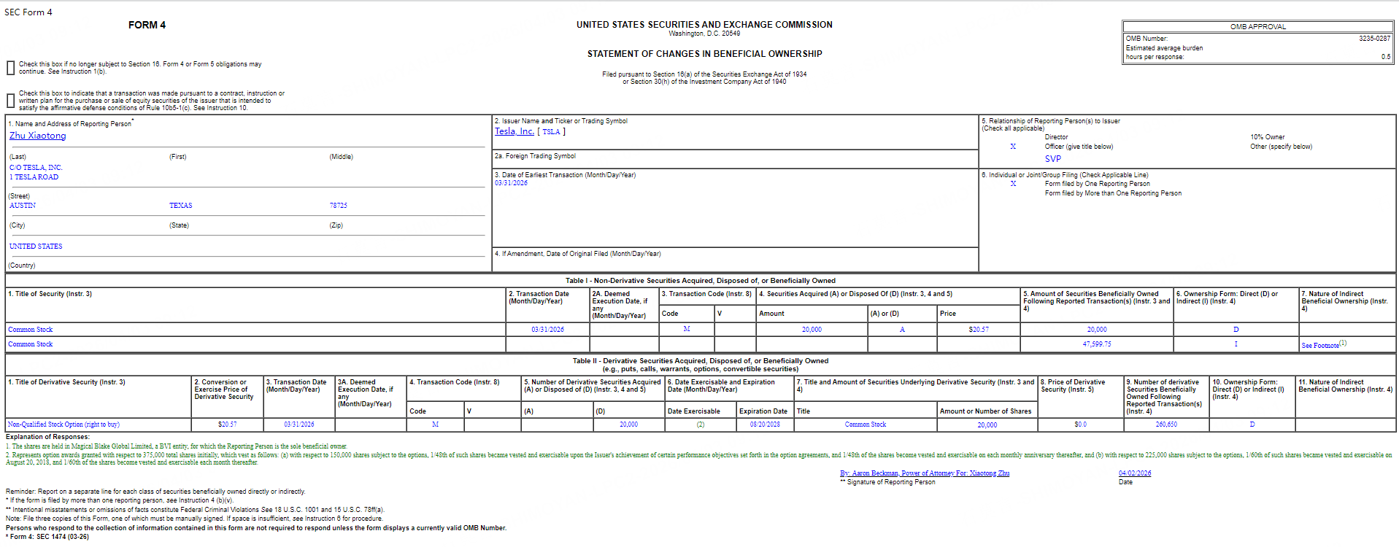1399x547 pixels.
Task: Click the 'C/O TESLA, INC.' address line
Action: pyautogui.click(x=36, y=168)
